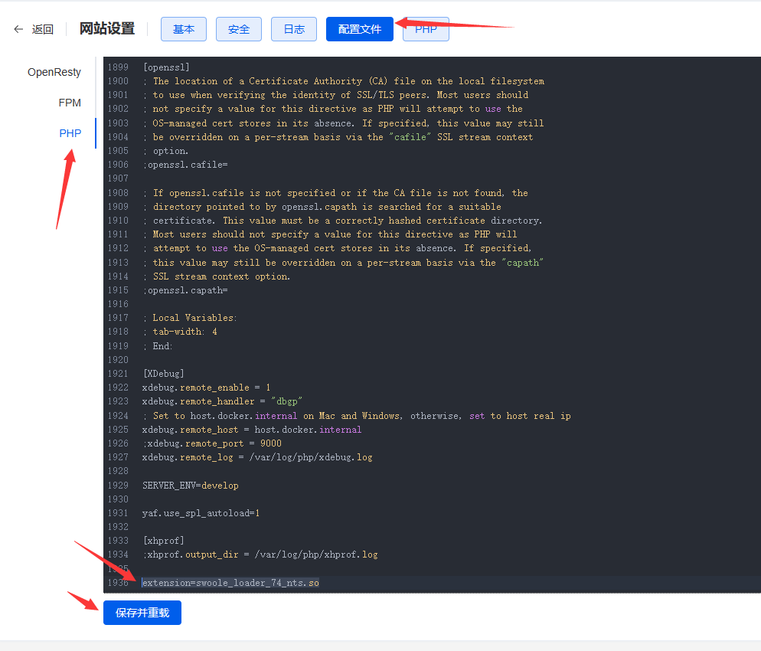This screenshot has width=761, height=651.
Task: Open the 基本 tab
Action: coord(184,29)
